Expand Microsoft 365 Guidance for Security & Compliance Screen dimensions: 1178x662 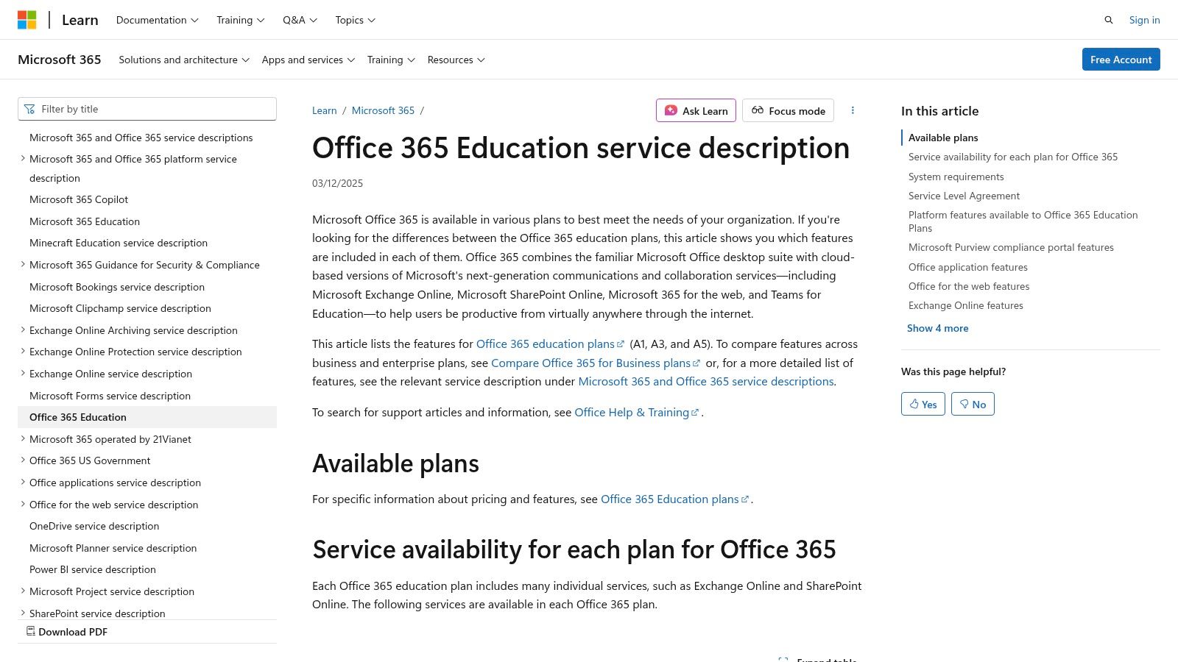(23, 265)
